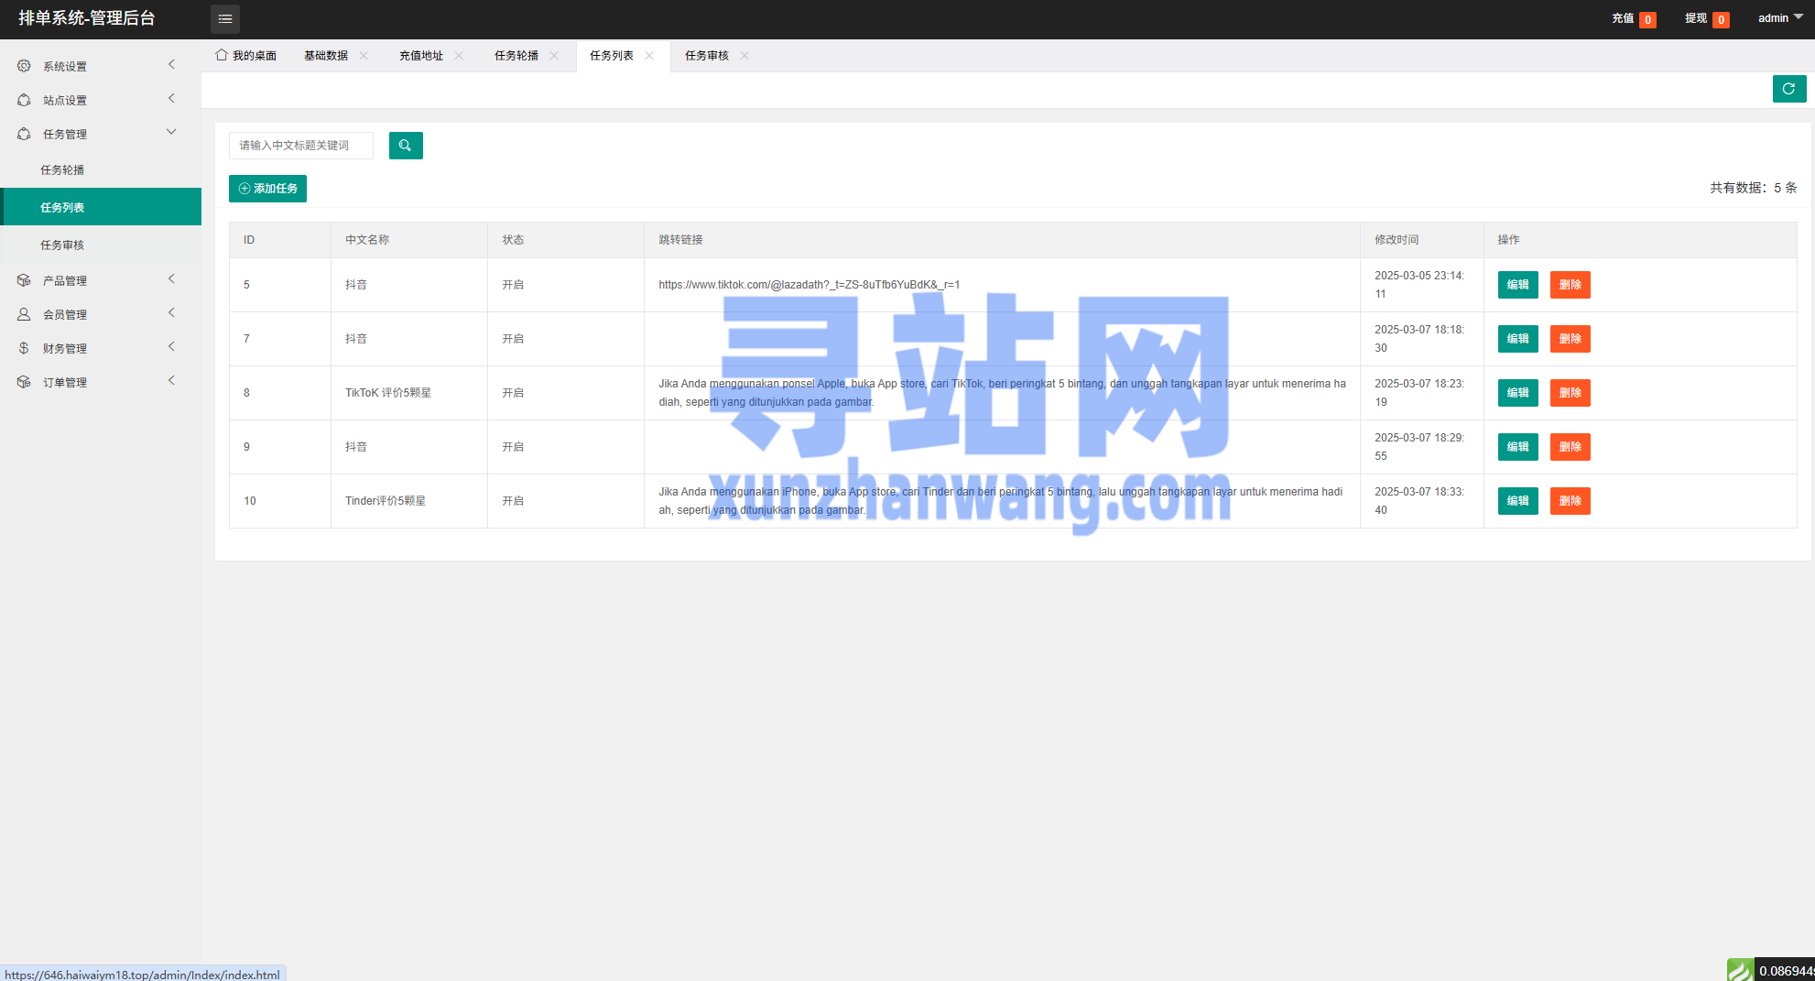This screenshot has width=1815, height=981.
Task: Close the 任务审核 tab using X icon
Action: pos(744,56)
